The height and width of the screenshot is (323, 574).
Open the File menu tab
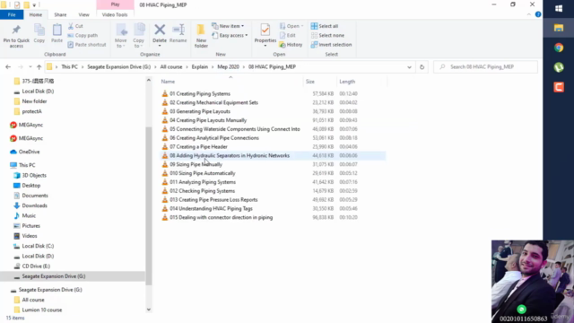(12, 14)
